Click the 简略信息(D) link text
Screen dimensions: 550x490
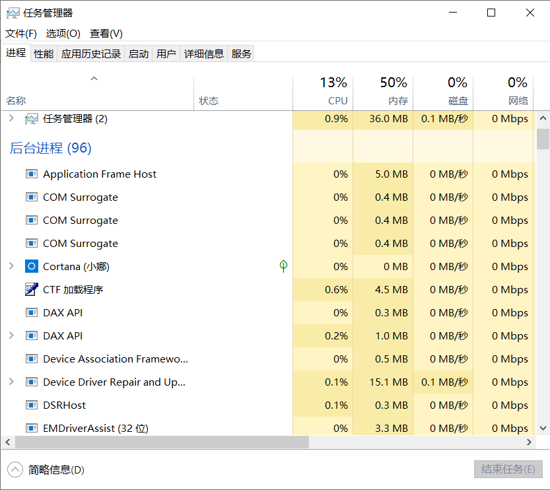coord(56,470)
